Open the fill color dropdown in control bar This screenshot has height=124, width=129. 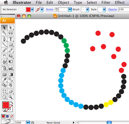pos(32,10)
